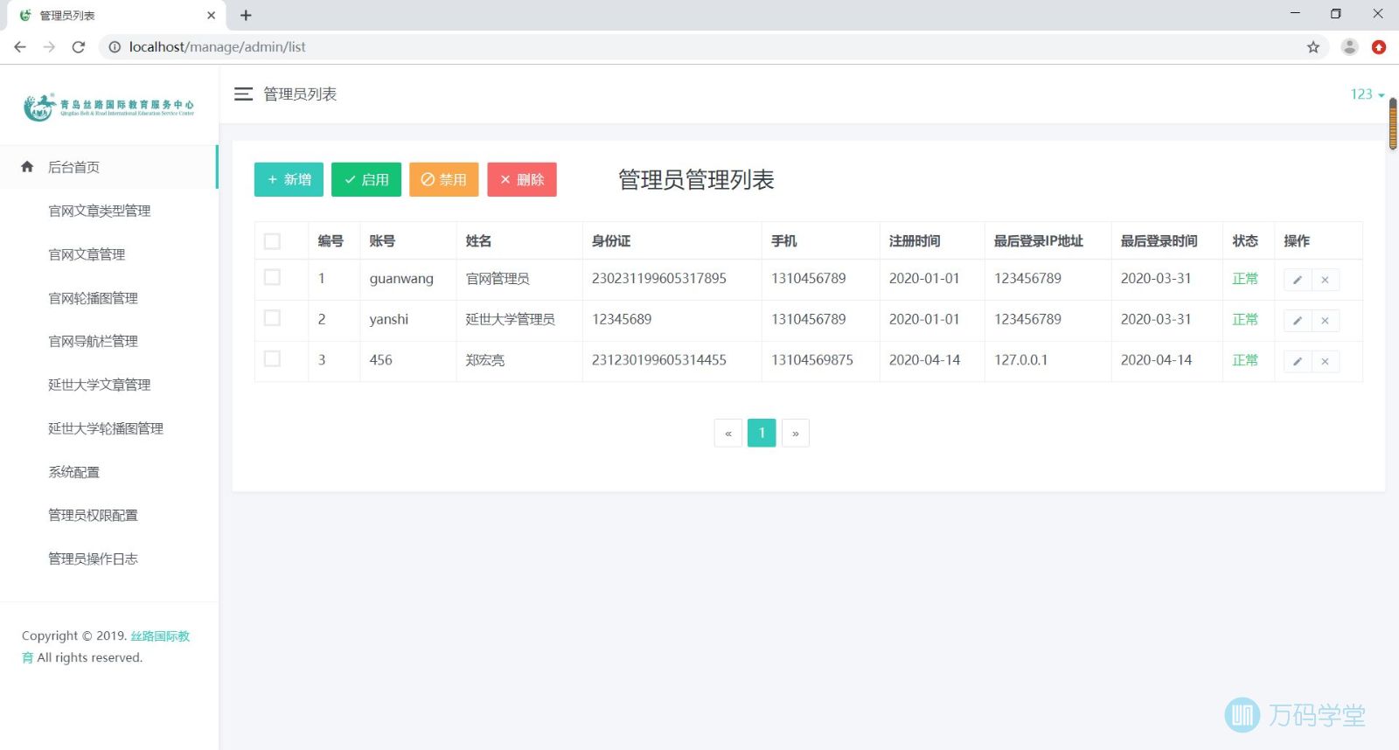
Task: Open the 123 user dropdown
Action: (1368, 94)
